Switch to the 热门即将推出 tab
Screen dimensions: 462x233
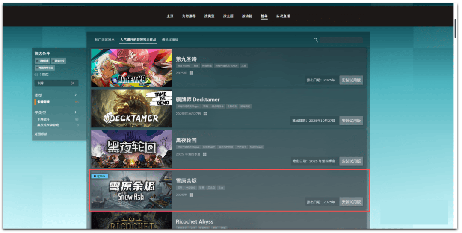pos(105,40)
